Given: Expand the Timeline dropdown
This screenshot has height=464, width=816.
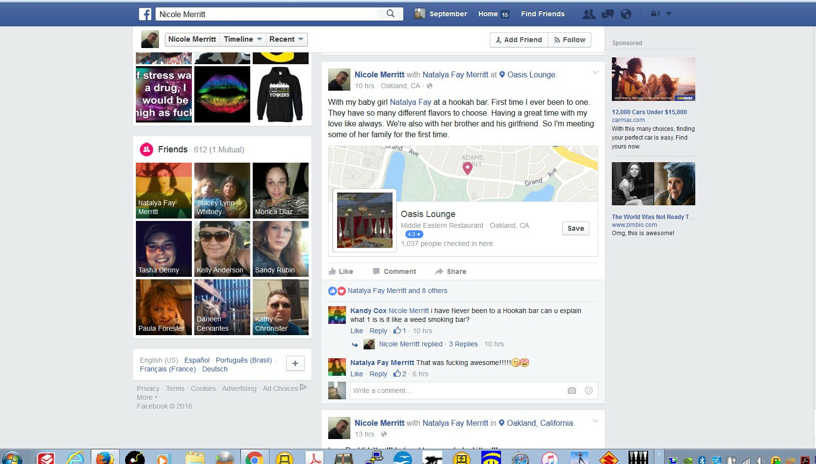Looking at the screenshot, I should [243, 39].
